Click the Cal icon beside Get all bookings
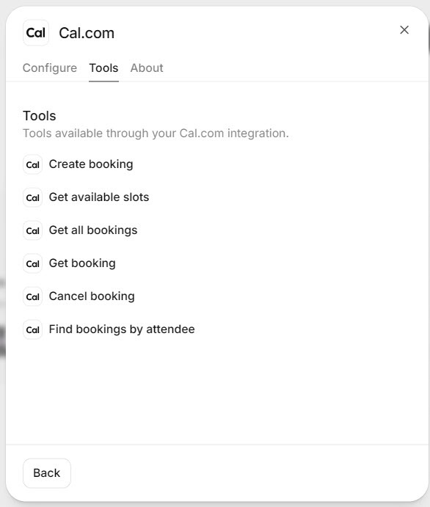 coord(33,230)
